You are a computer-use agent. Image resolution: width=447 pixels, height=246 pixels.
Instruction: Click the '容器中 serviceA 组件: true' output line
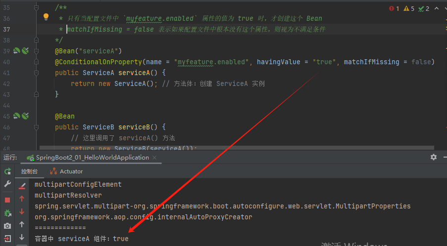click(x=82, y=238)
